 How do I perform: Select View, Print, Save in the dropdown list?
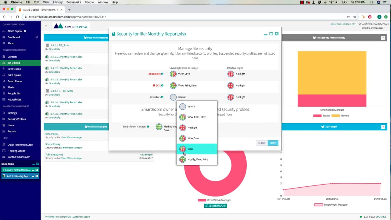click(x=197, y=117)
